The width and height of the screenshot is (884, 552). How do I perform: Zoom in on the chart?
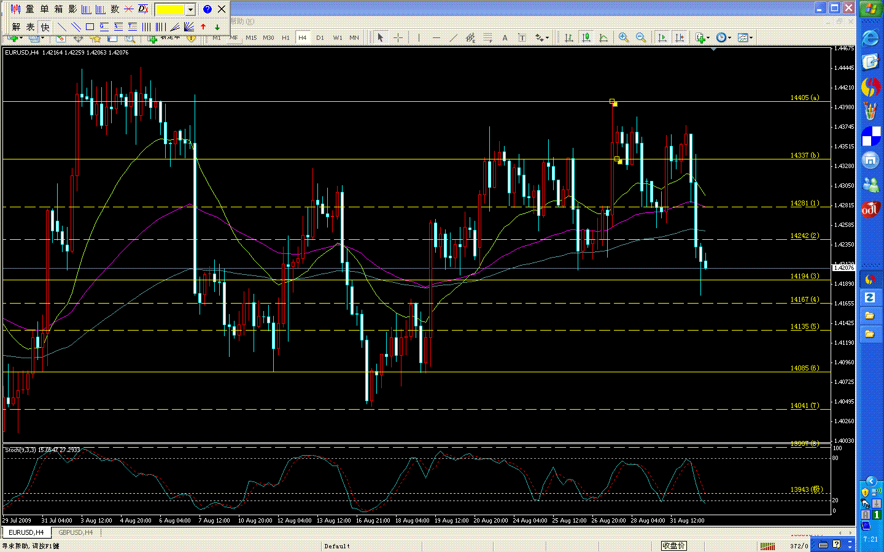[623, 37]
